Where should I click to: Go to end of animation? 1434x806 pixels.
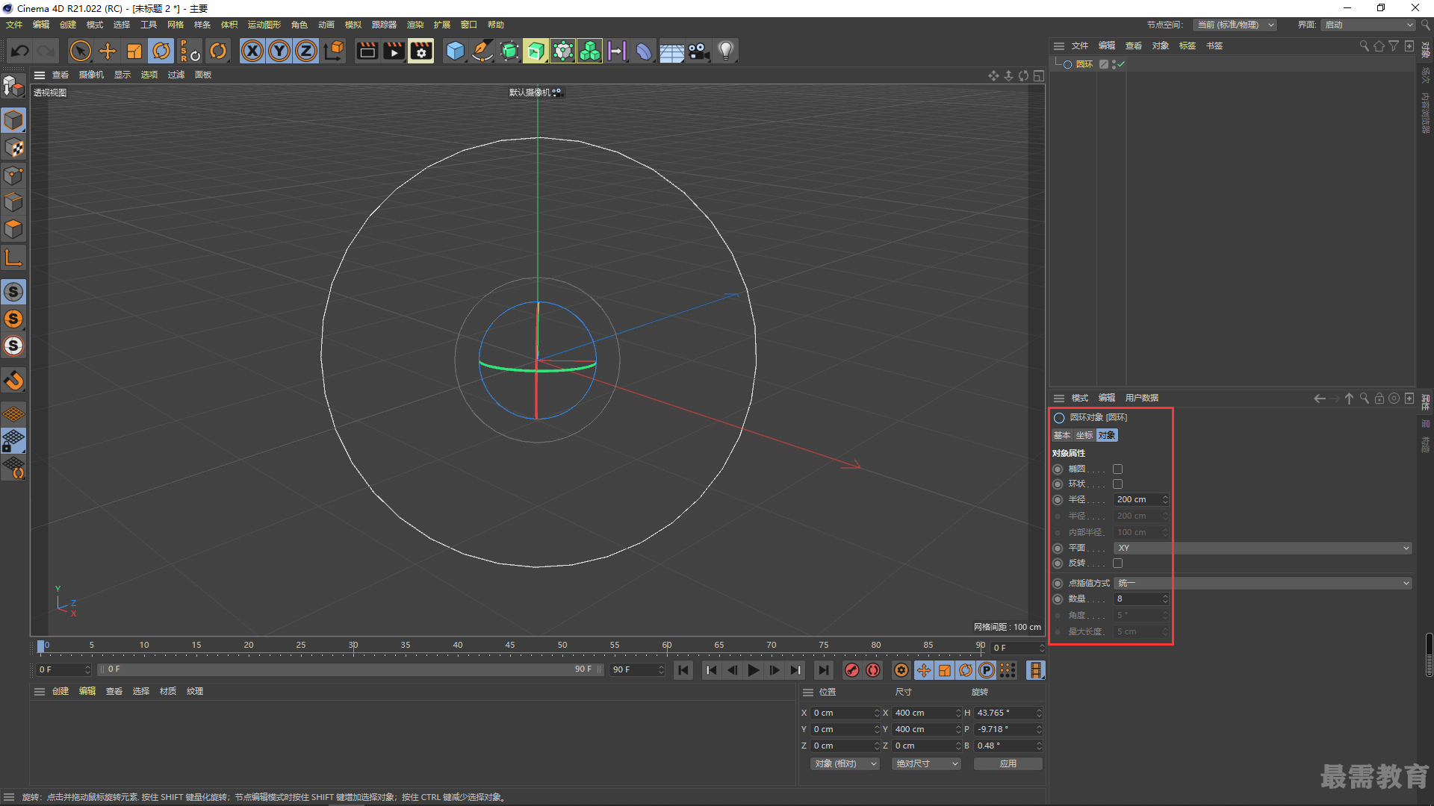tap(823, 671)
